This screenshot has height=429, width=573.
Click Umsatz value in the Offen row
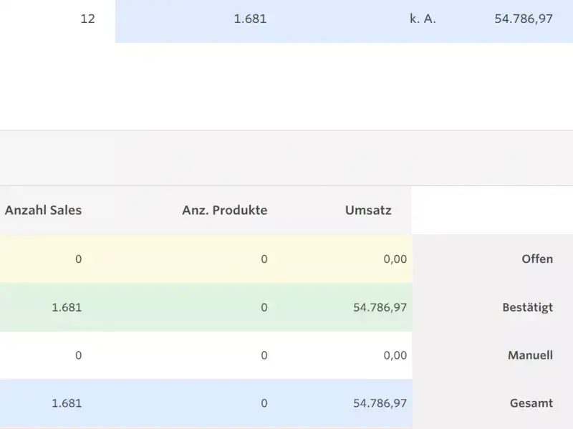point(395,259)
